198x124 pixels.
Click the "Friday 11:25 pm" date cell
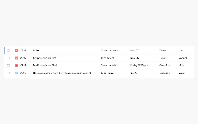(139, 65)
